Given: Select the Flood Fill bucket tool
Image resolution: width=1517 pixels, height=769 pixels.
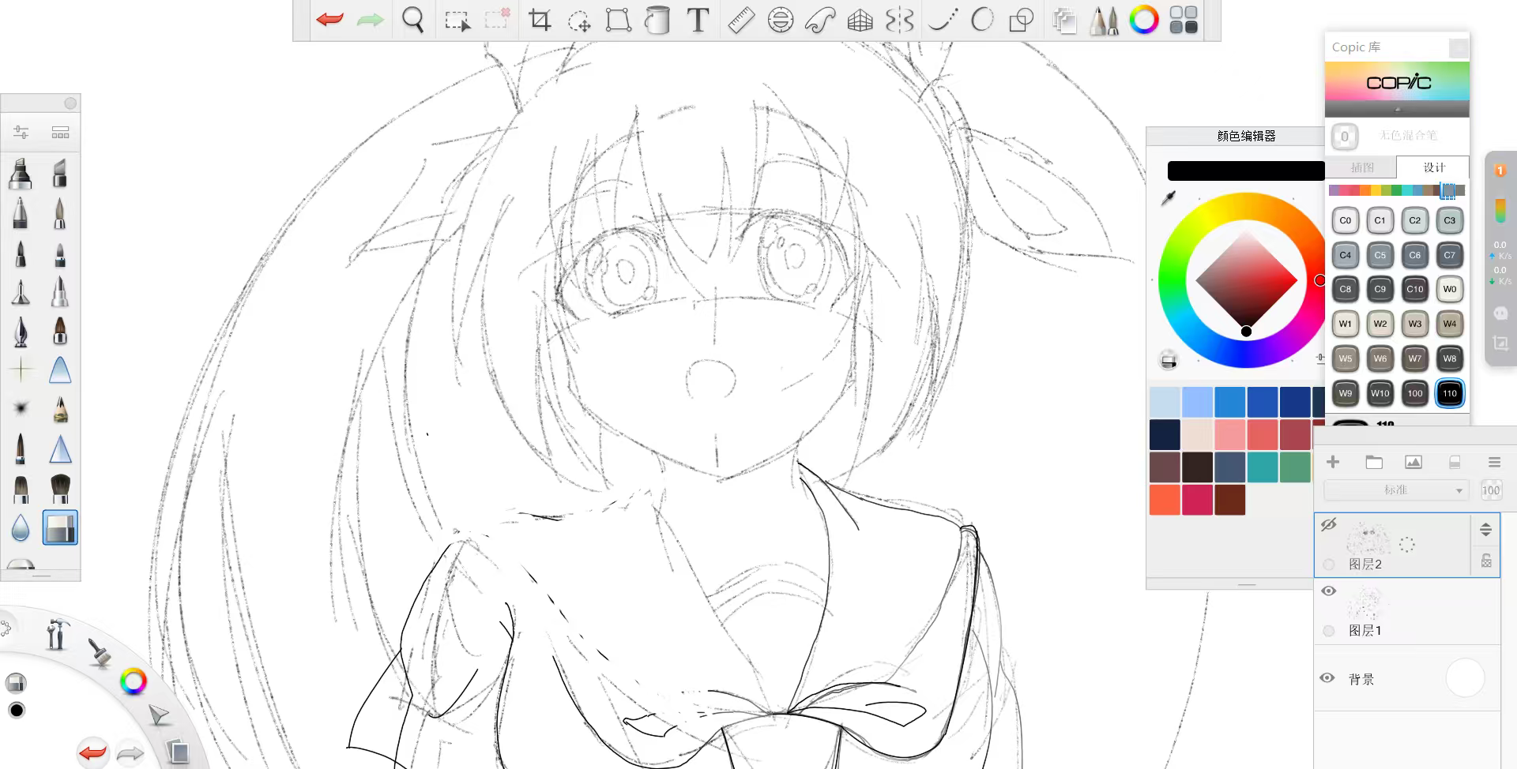Looking at the screenshot, I should (657, 20).
